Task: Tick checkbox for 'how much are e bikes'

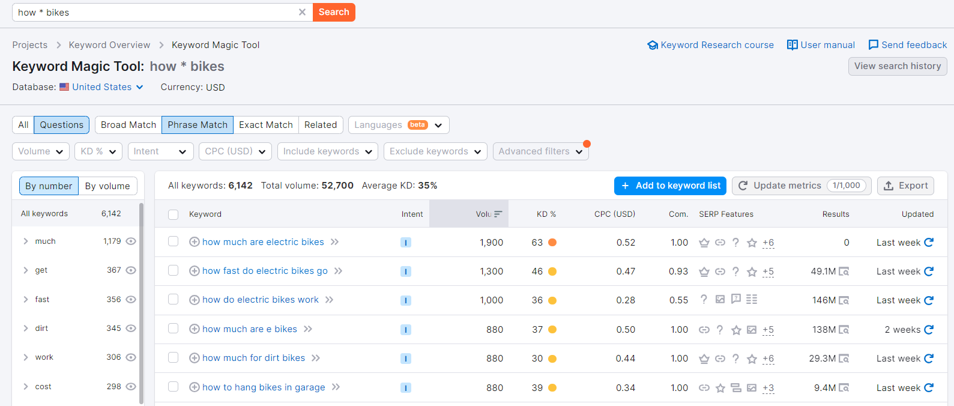Action: click(174, 329)
